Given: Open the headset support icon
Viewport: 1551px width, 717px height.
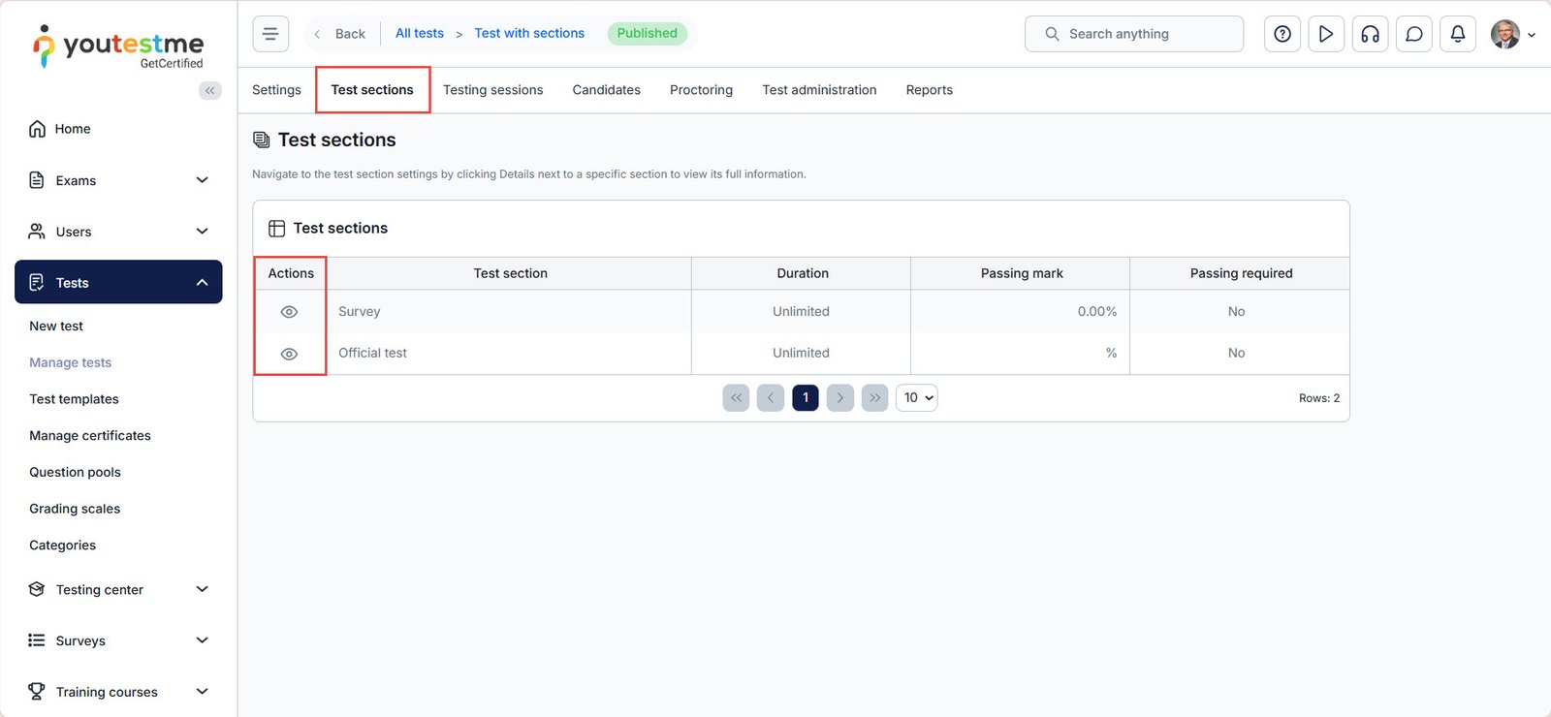Looking at the screenshot, I should point(1370,34).
